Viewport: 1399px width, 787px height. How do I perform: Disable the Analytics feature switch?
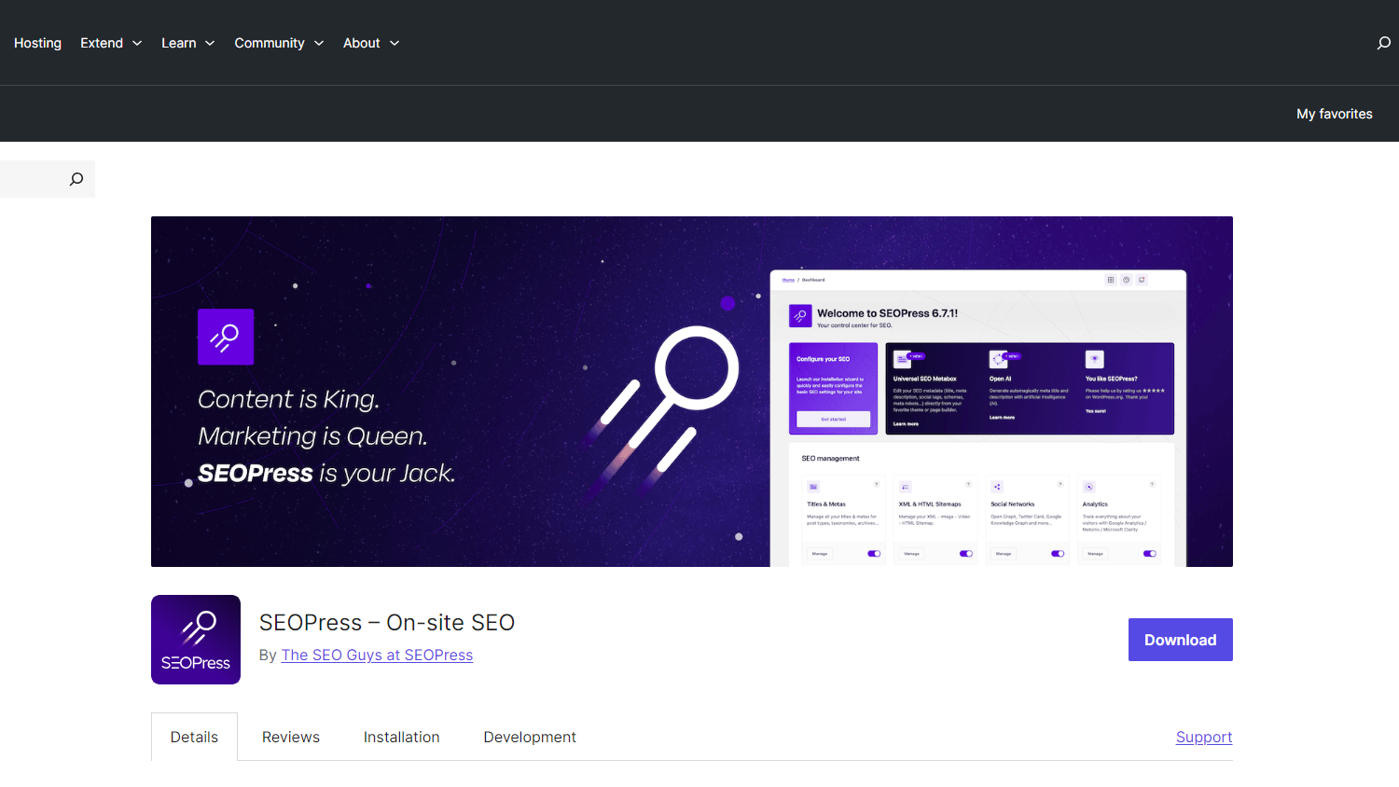(x=1149, y=554)
